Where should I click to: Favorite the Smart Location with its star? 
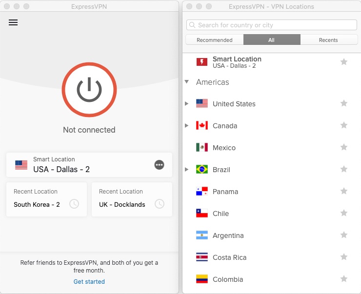344,61
